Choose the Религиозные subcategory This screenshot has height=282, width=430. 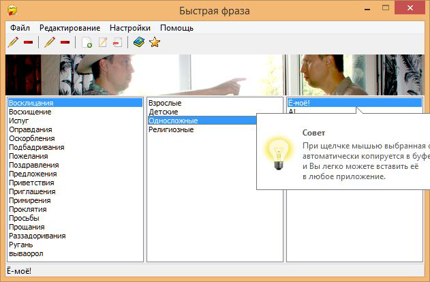[x=202, y=129]
